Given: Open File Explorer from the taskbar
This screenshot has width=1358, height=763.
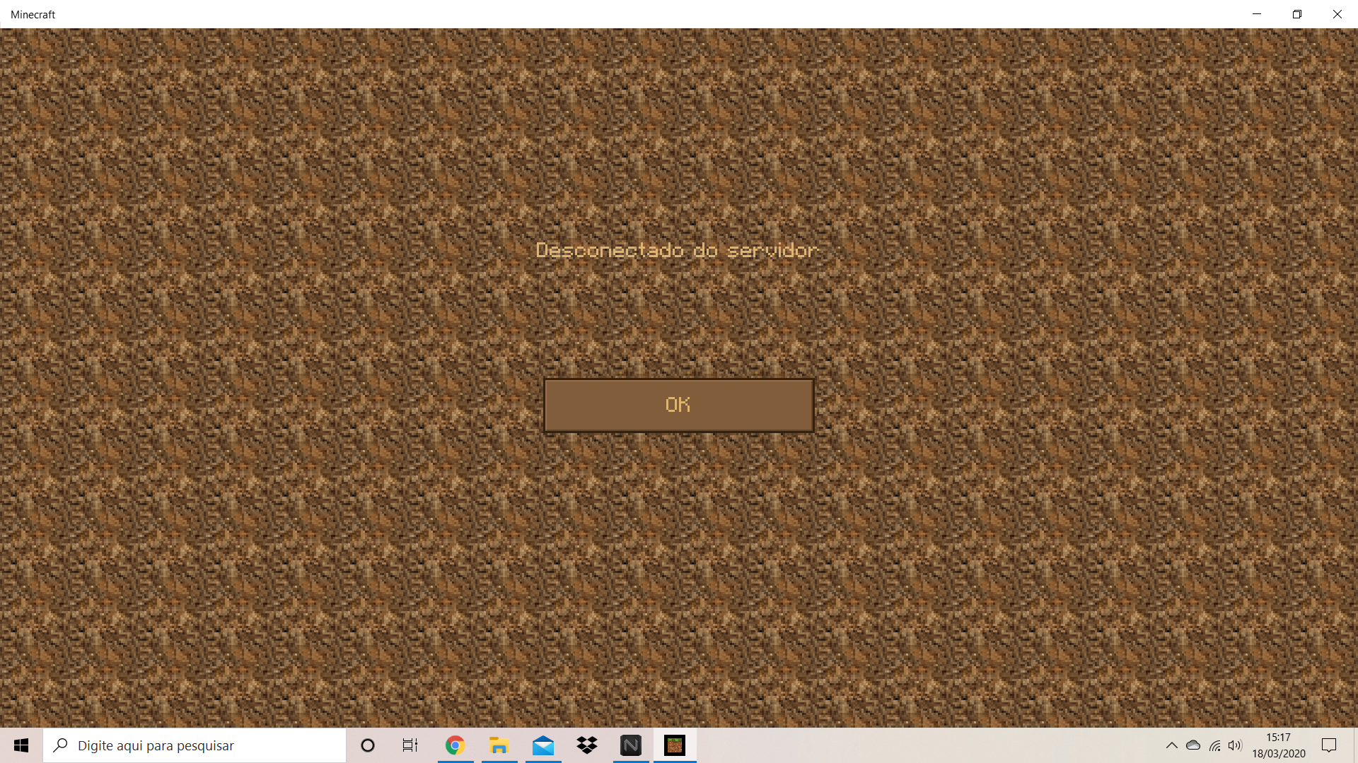Looking at the screenshot, I should click(x=499, y=745).
